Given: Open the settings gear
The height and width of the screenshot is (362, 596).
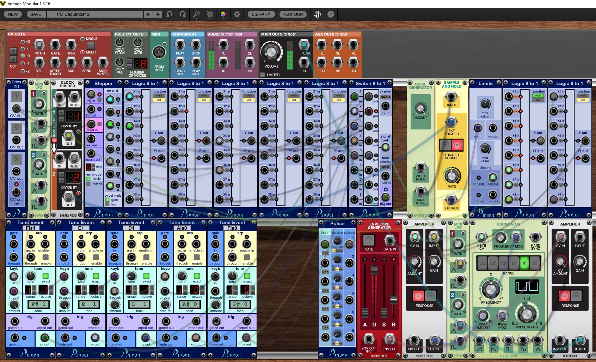Looking at the screenshot, I should (x=237, y=14).
